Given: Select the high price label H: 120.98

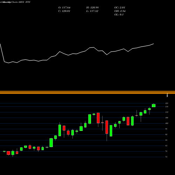Looking at the screenshot, I should [92, 8].
